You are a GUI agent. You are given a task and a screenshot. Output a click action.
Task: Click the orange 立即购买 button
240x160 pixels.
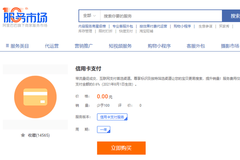[x=121, y=148]
